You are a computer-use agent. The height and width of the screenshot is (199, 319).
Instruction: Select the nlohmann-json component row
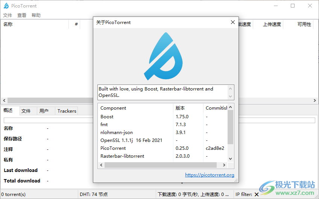tap(163, 133)
